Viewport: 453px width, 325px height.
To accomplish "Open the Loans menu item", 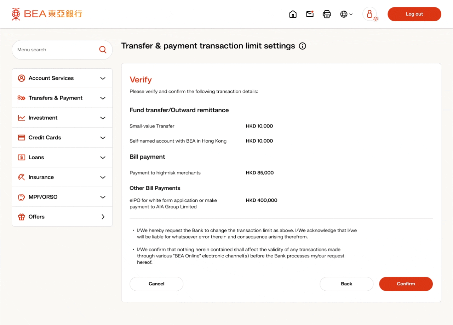I will point(36,158).
